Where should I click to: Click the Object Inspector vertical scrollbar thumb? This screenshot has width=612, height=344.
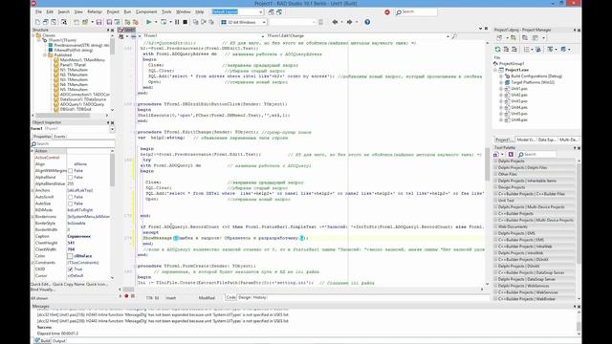[113, 170]
